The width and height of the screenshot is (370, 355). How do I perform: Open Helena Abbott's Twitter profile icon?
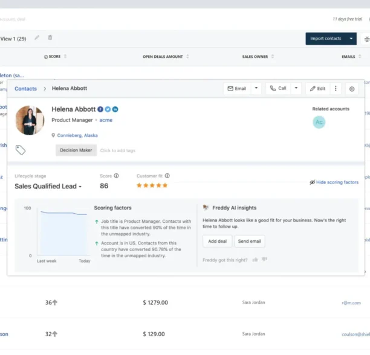coord(108,109)
